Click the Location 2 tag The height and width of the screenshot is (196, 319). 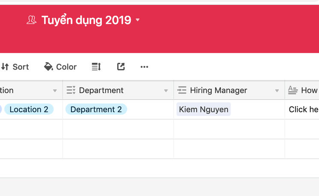(29, 109)
